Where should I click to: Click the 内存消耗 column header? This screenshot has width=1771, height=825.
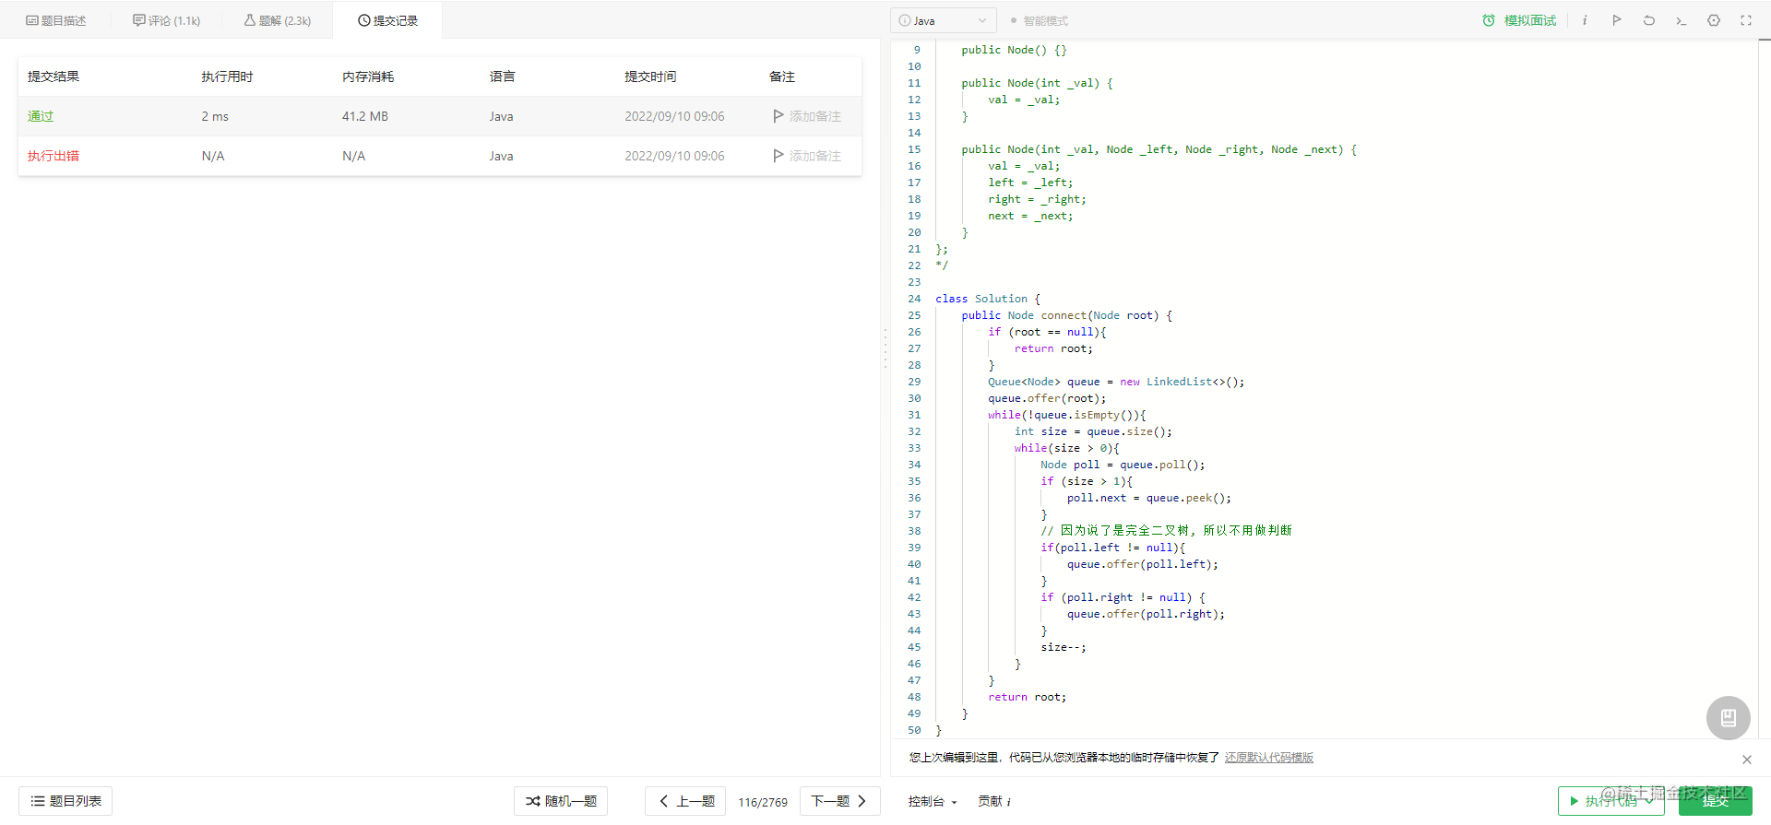point(368,77)
